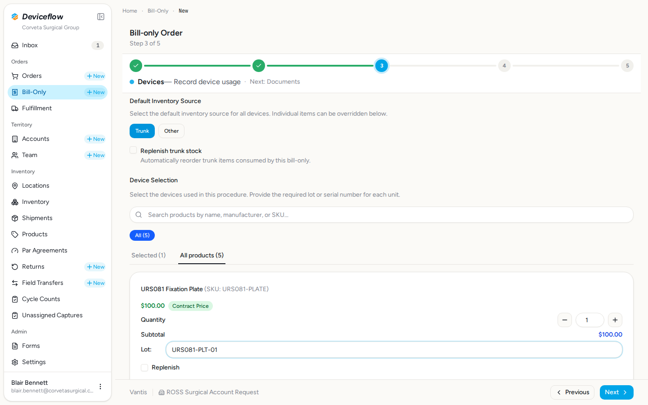This screenshot has width=648, height=405.
Task: Decrease quantity with minus button
Action: (565, 320)
